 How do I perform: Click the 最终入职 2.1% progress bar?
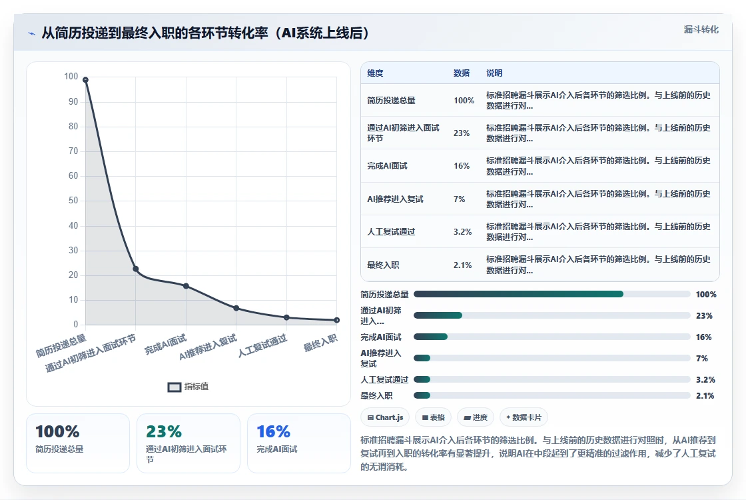pos(552,395)
